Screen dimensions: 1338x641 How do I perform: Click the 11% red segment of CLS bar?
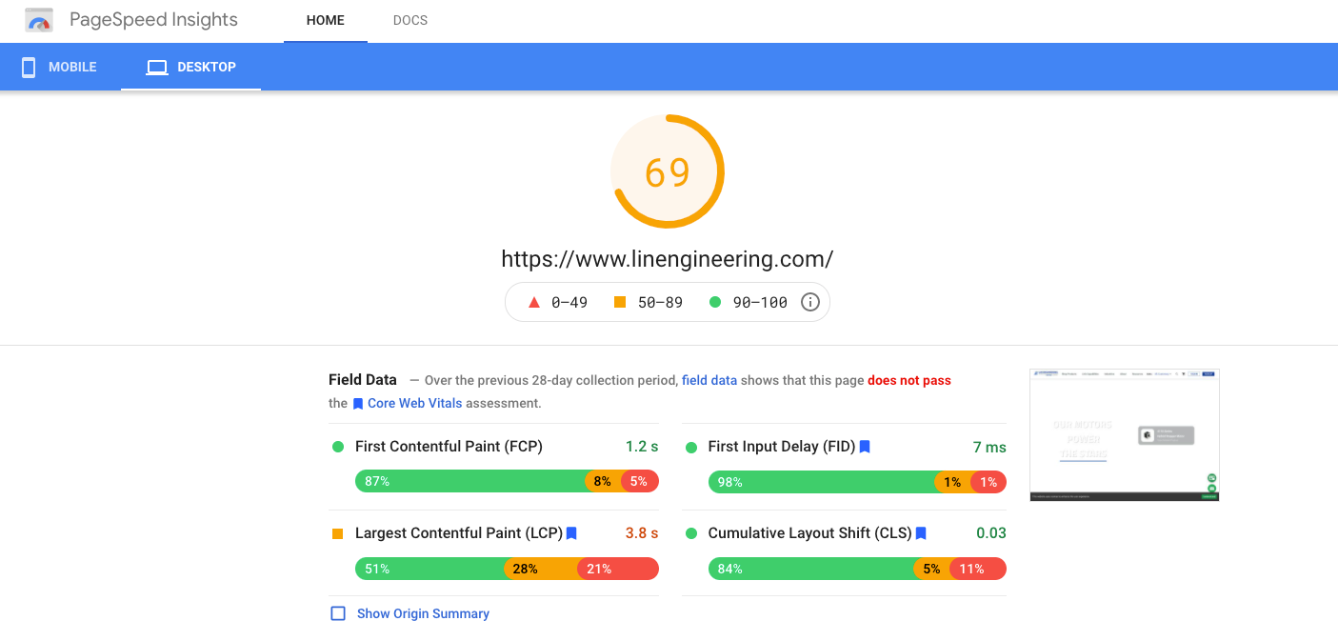coord(978,569)
